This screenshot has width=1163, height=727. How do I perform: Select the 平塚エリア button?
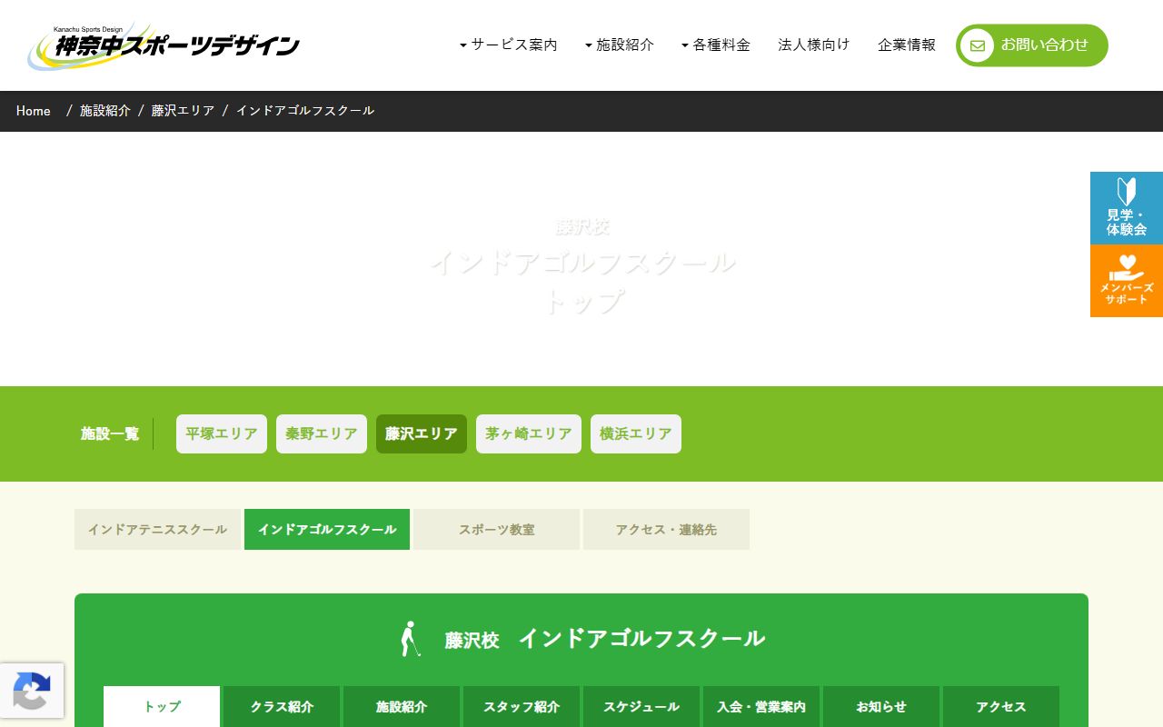222,434
